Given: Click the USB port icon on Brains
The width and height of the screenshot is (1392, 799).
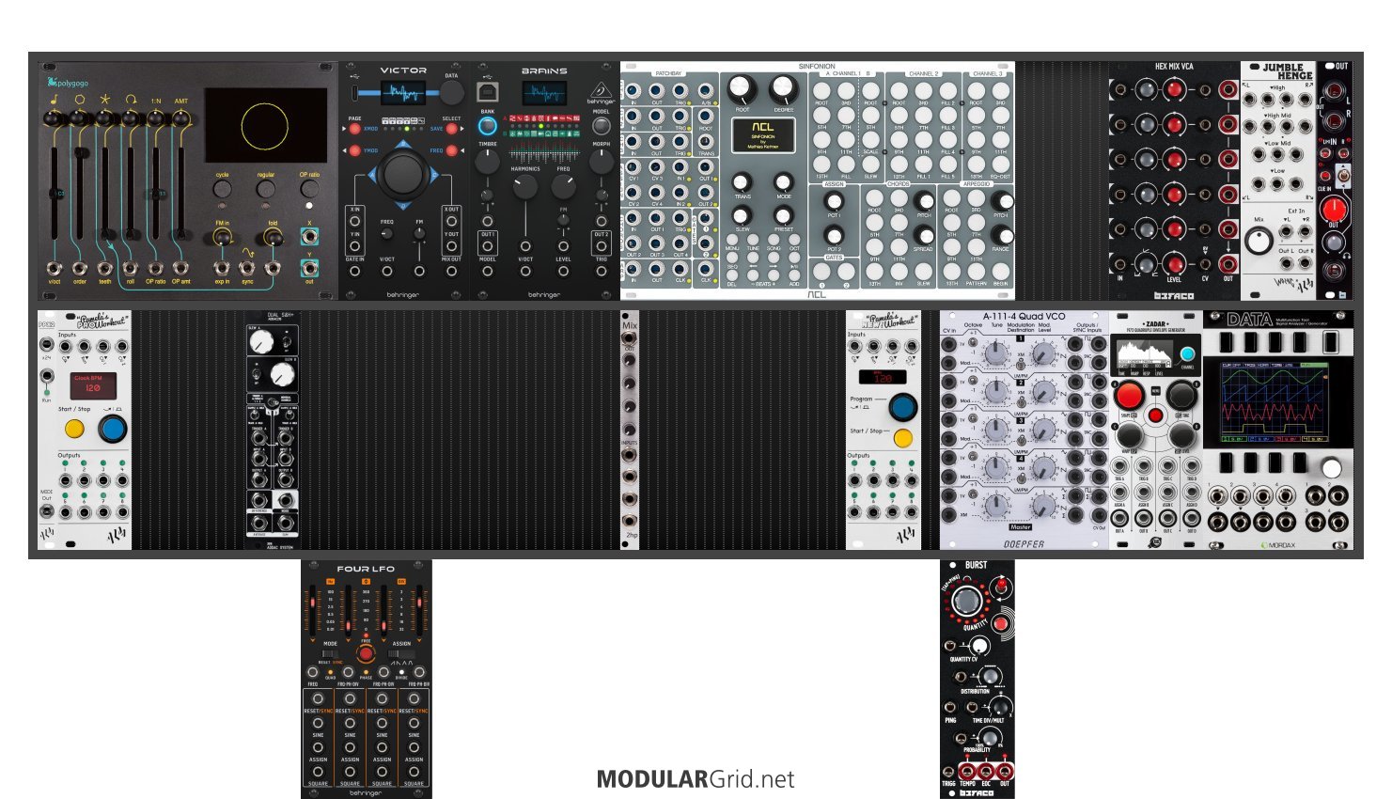Looking at the screenshot, I should [489, 92].
